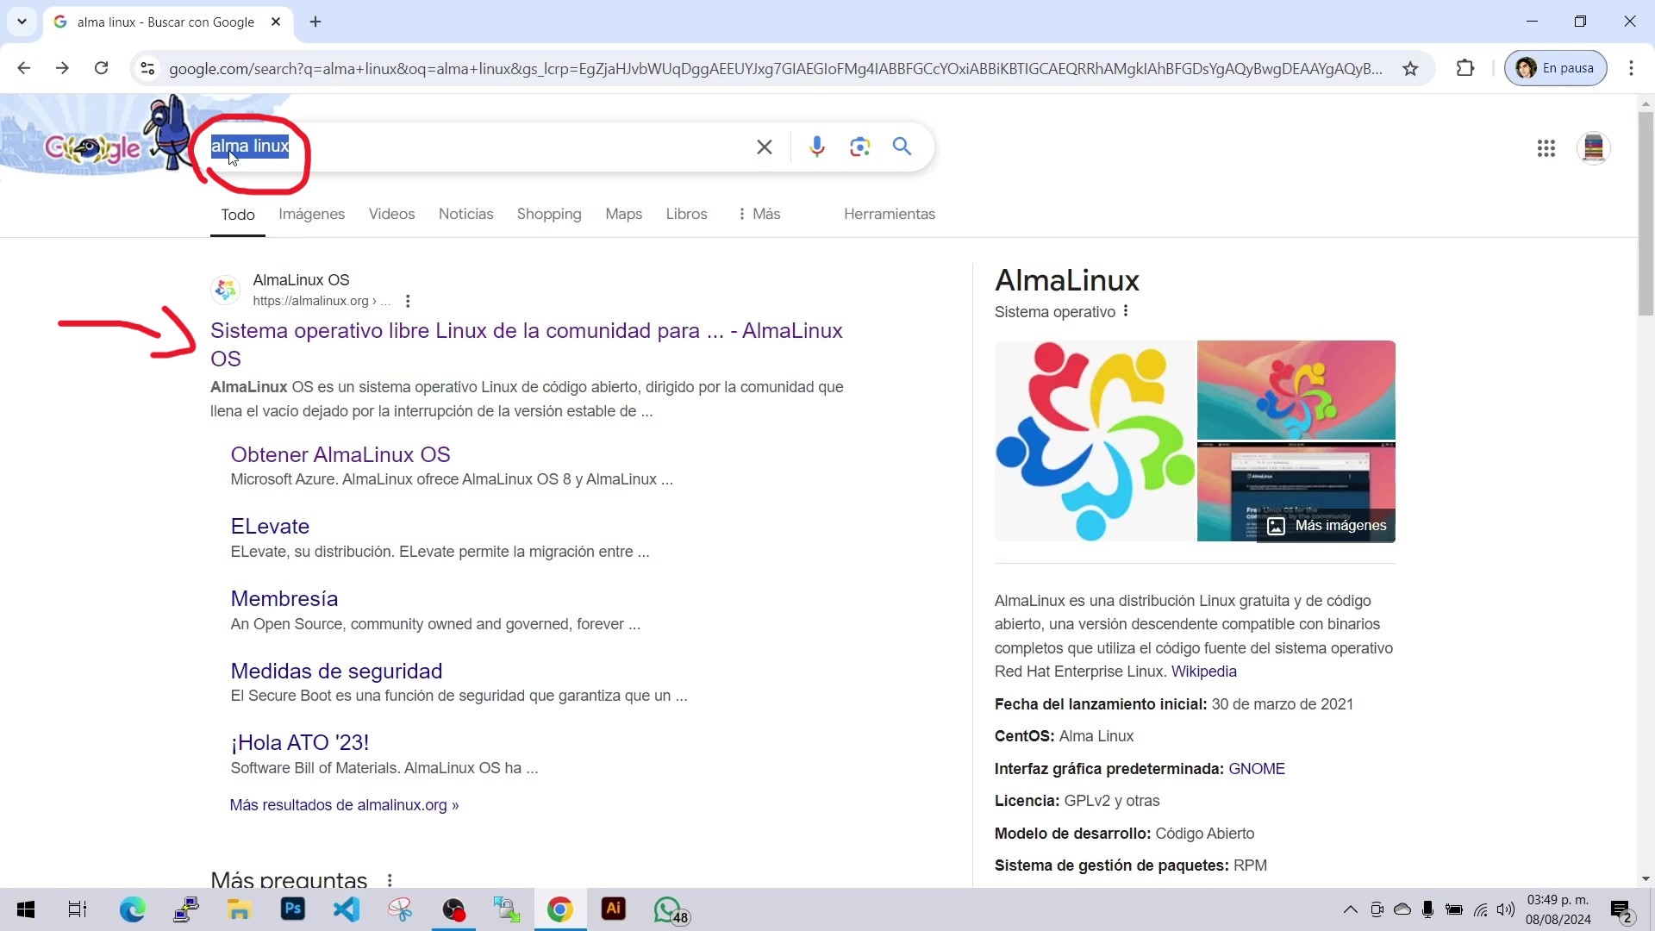
Task: Clear the search box with the X
Action: point(764,147)
